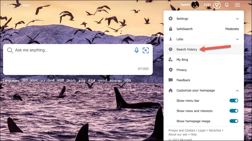Open the Maps link
The image size is (252, 141).
(x=26, y=5)
